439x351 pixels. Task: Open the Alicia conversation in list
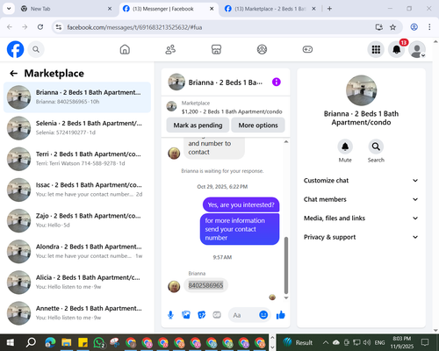click(77, 283)
